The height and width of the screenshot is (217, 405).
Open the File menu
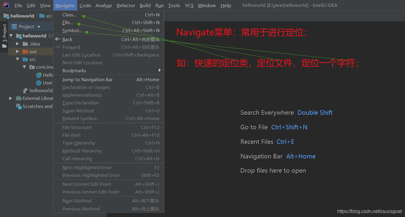[x=18, y=5]
